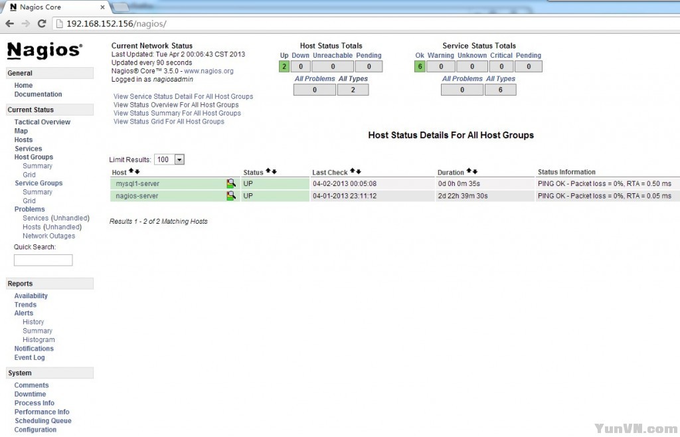Sort Duration column descending arrow
The width and height of the screenshot is (680, 437).
[475, 171]
